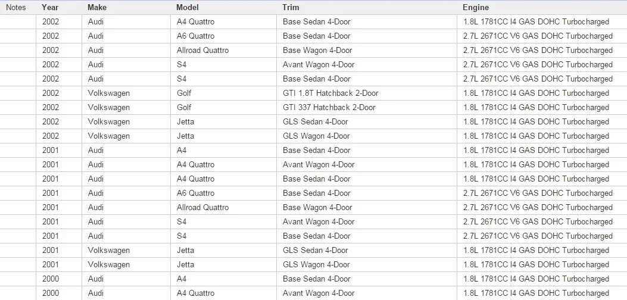The image size is (627, 300).
Task: Click 2001 A4 Quattro Avant Wagon trim
Action: [x=367, y=165]
